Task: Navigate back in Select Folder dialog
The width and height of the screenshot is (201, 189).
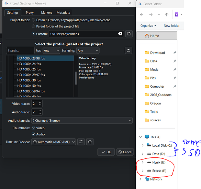Action: point(142,14)
